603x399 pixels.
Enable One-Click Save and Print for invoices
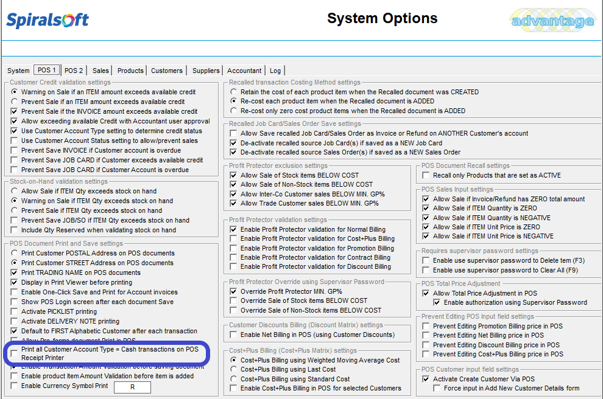coord(14,292)
